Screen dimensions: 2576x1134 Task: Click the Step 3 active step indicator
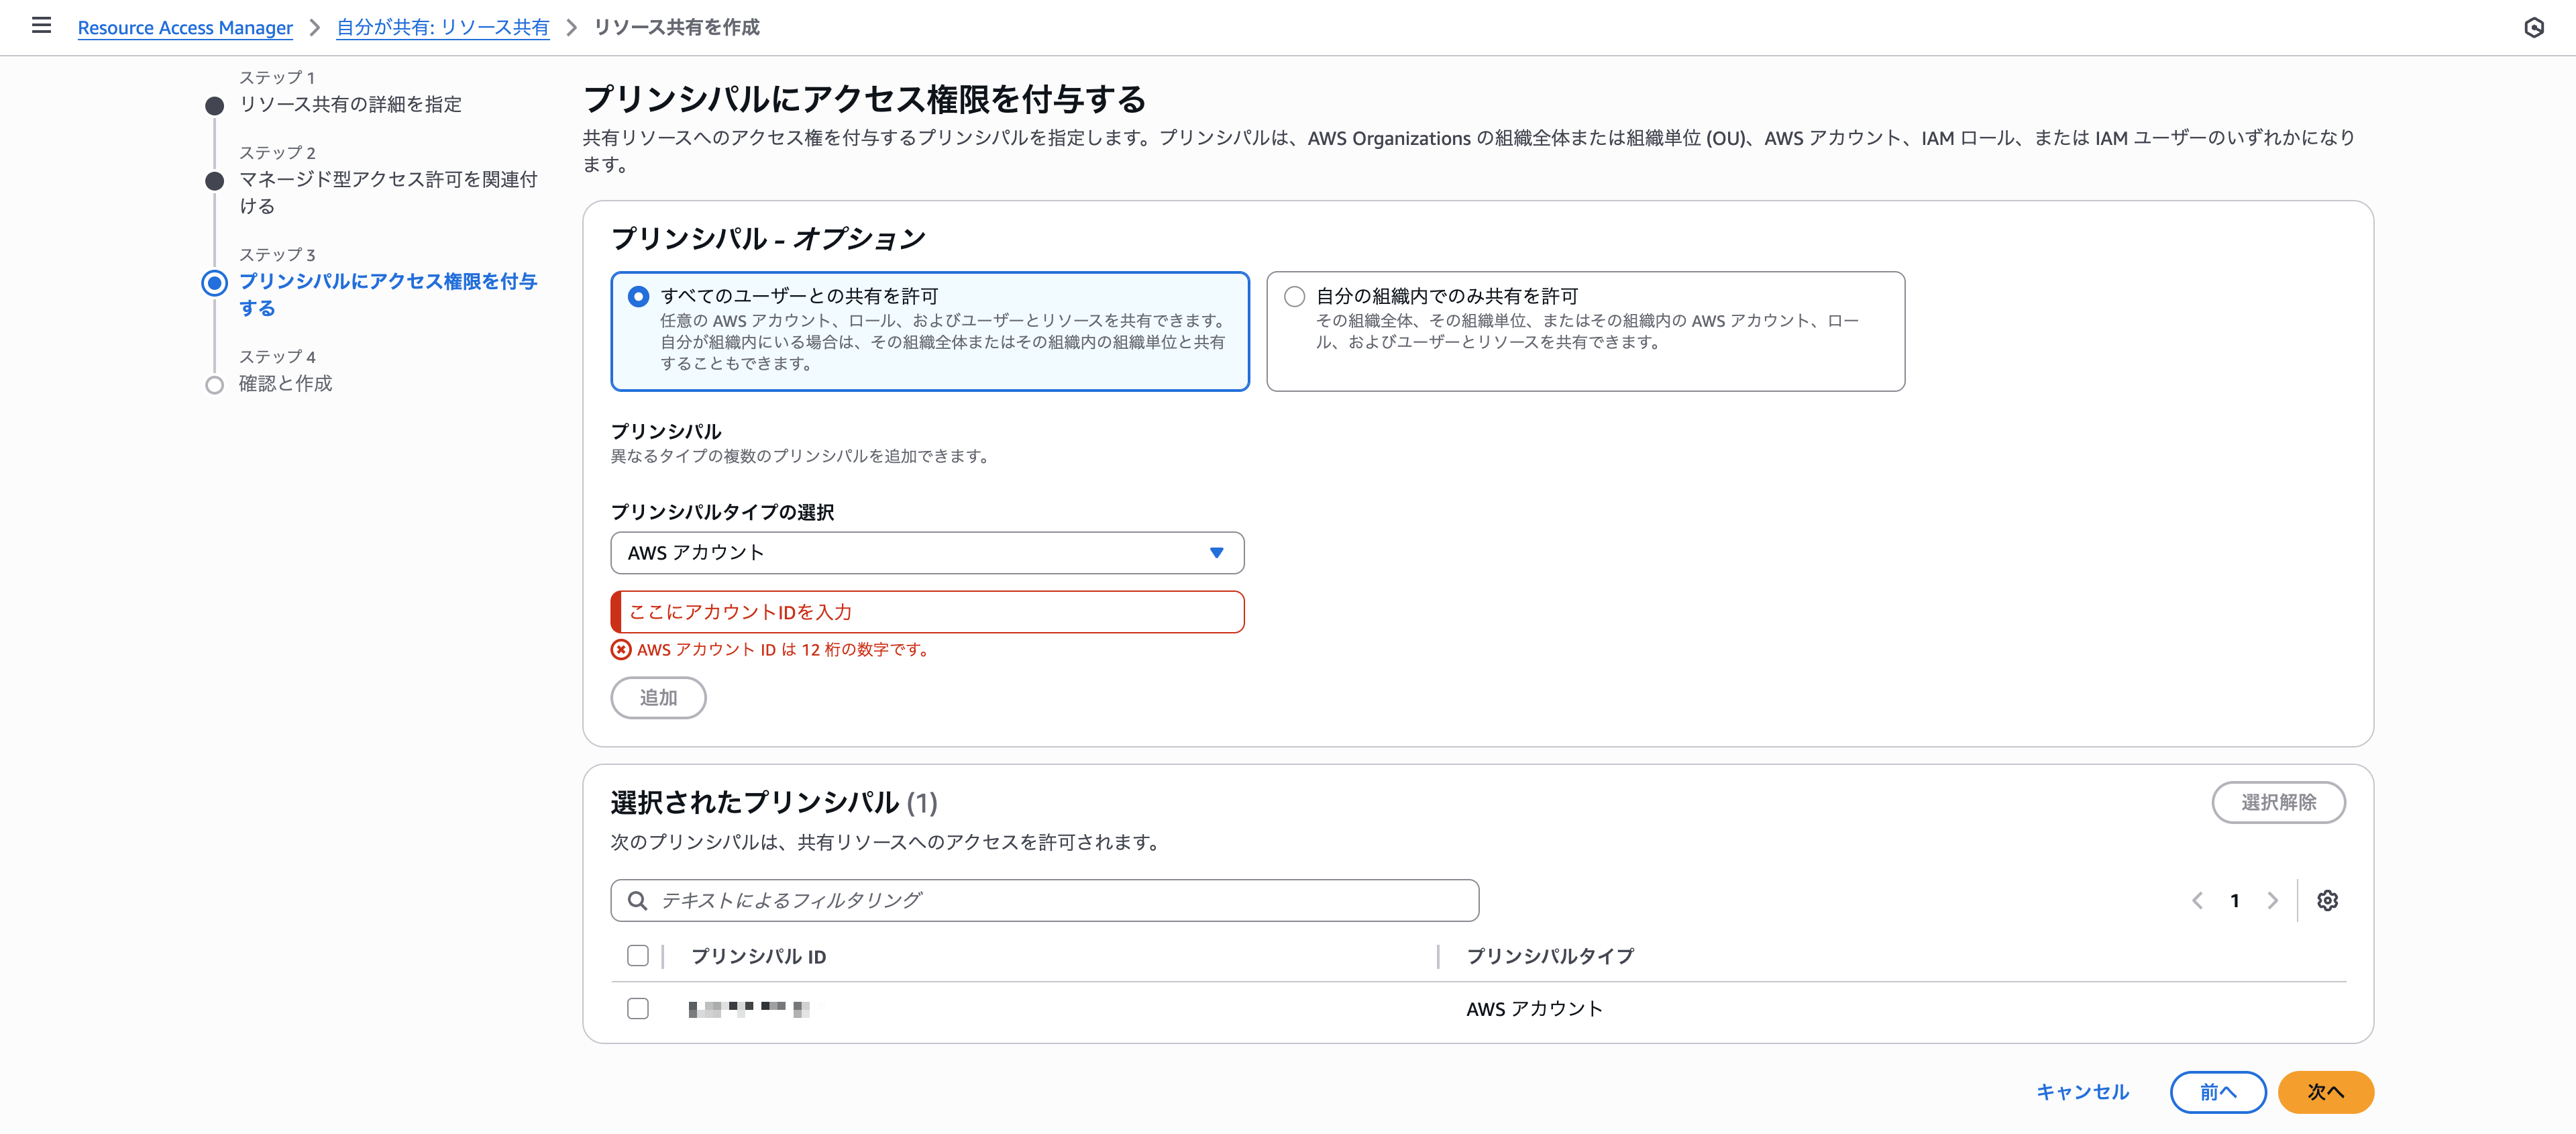[214, 283]
